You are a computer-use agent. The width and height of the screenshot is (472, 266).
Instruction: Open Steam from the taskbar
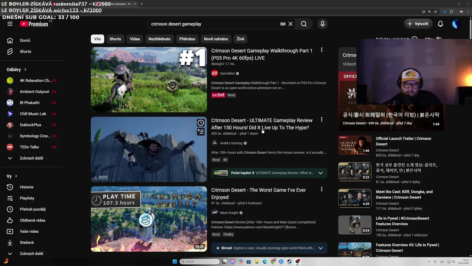289,262
